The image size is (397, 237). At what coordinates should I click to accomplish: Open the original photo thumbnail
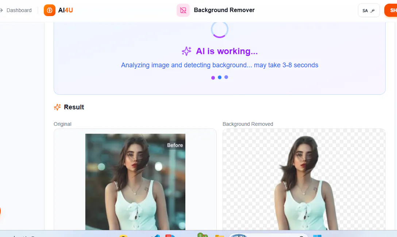point(135,182)
